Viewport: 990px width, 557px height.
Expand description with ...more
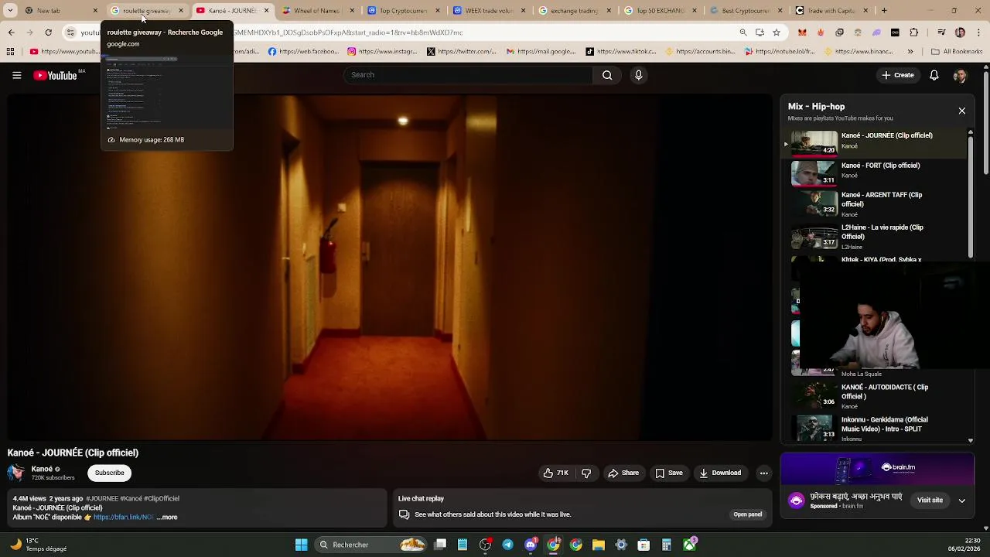(167, 517)
